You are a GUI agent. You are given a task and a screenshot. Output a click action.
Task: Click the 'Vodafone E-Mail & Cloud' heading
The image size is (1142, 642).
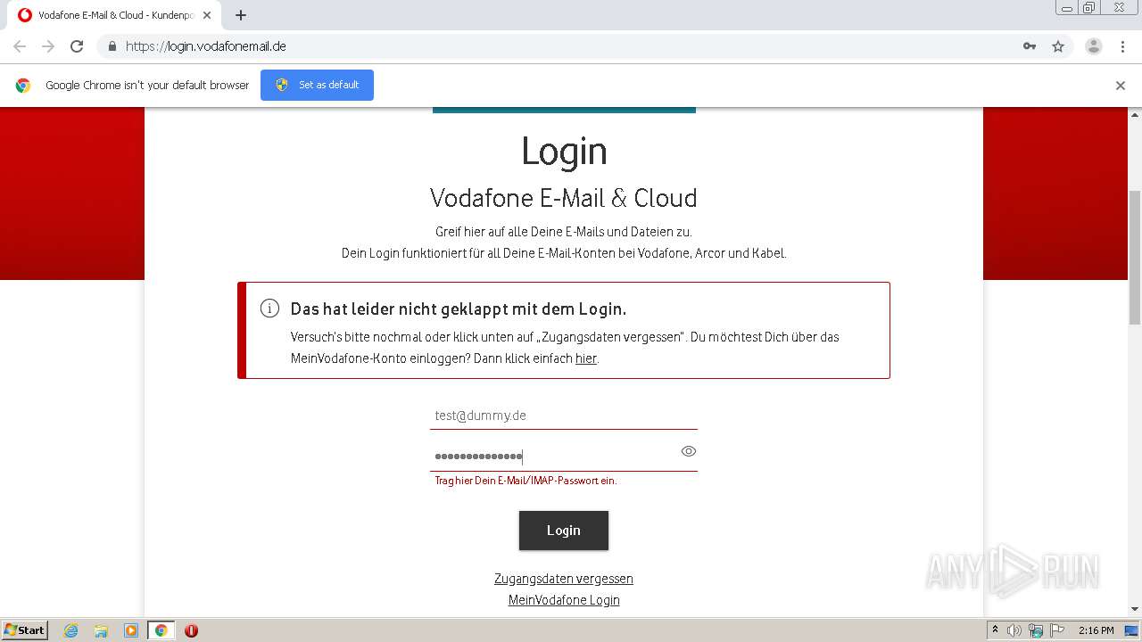coord(564,198)
